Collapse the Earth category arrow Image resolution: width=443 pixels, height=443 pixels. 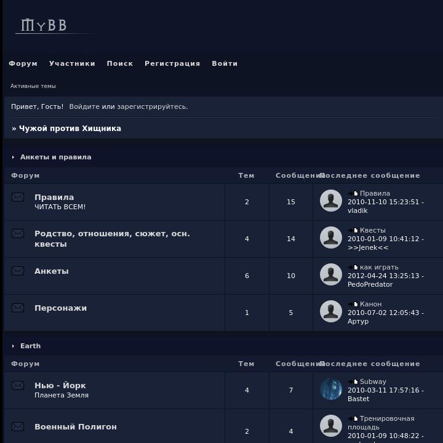[x=13, y=346]
